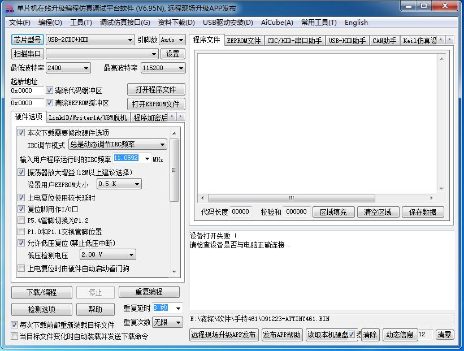Click the left arrow of the hardware options tab strip
The image size is (464, 351).
[172, 116]
